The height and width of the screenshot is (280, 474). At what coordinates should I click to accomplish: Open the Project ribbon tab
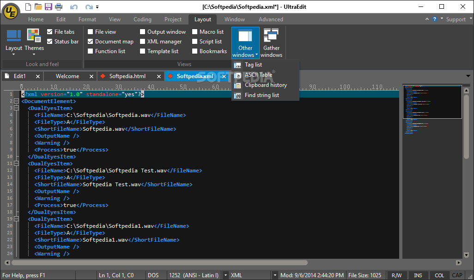pyautogui.click(x=173, y=19)
